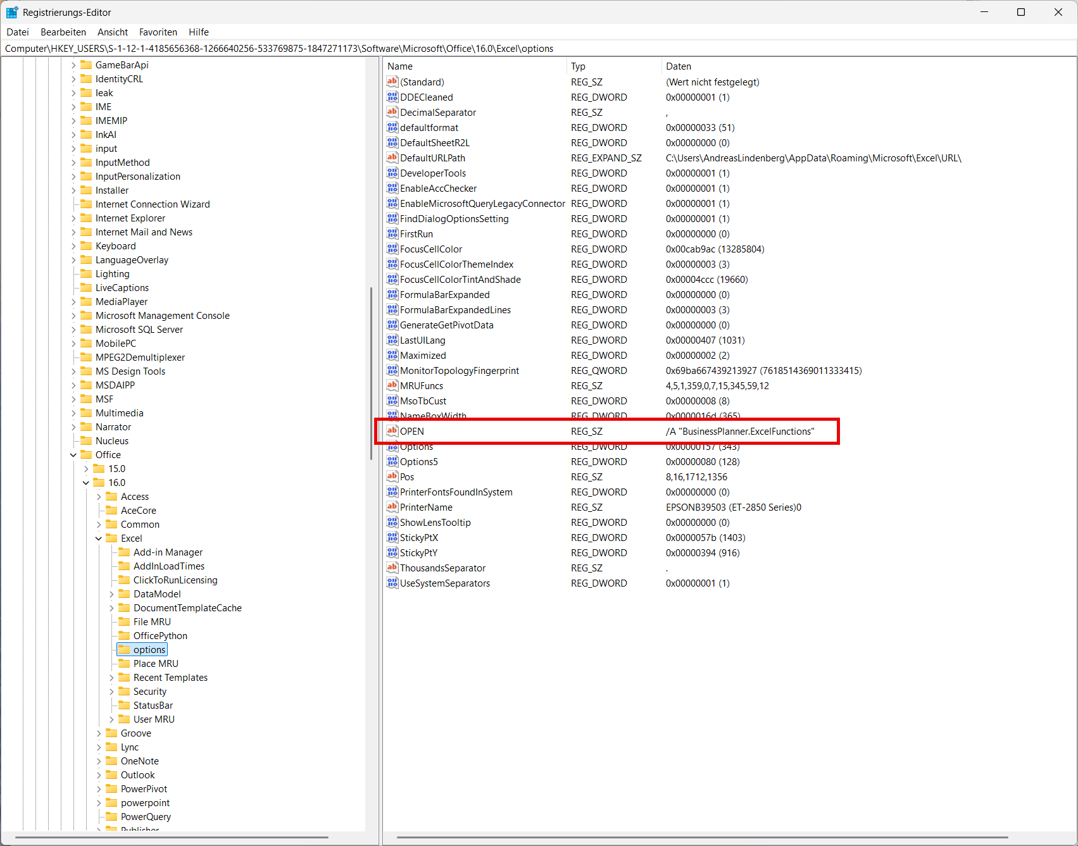Expand the DataModel key

(x=111, y=594)
